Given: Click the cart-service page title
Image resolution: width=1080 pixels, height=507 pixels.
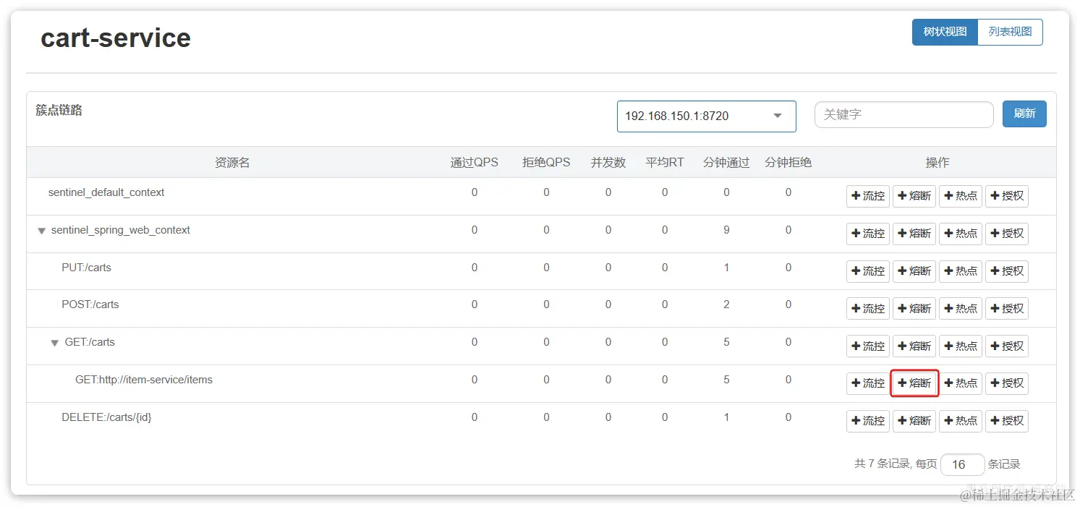Looking at the screenshot, I should [116, 38].
